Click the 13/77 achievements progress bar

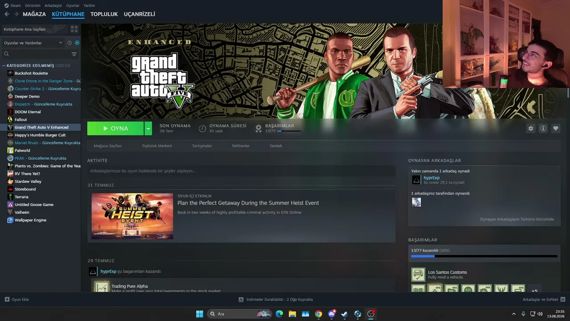coord(484,256)
